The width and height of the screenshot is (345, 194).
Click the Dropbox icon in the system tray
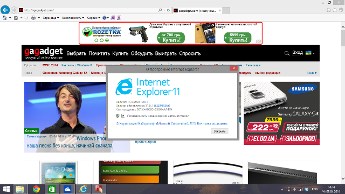(307, 189)
